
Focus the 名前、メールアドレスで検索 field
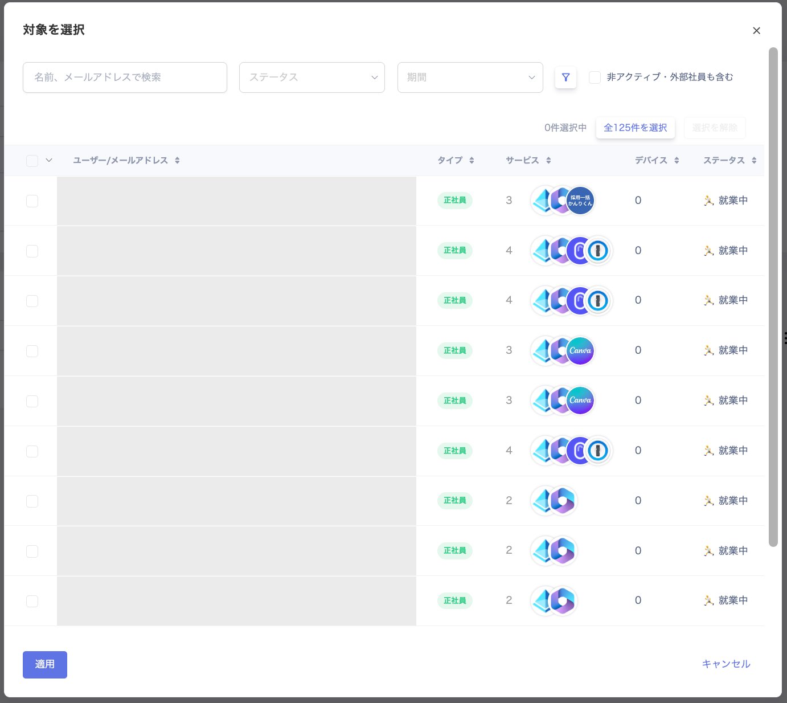(x=125, y=77)
